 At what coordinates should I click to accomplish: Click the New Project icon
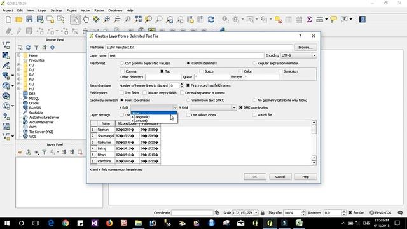point(8,19)
